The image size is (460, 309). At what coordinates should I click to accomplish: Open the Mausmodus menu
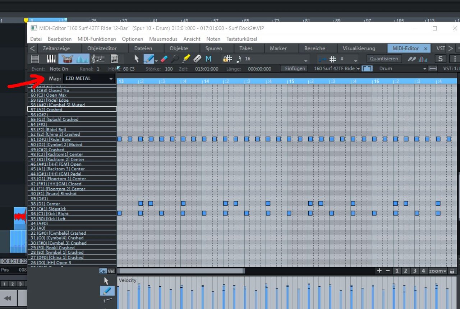(x=163, y=39)
